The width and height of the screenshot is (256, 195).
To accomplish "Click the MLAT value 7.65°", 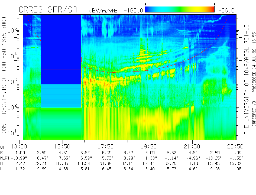I will (65, 158).
